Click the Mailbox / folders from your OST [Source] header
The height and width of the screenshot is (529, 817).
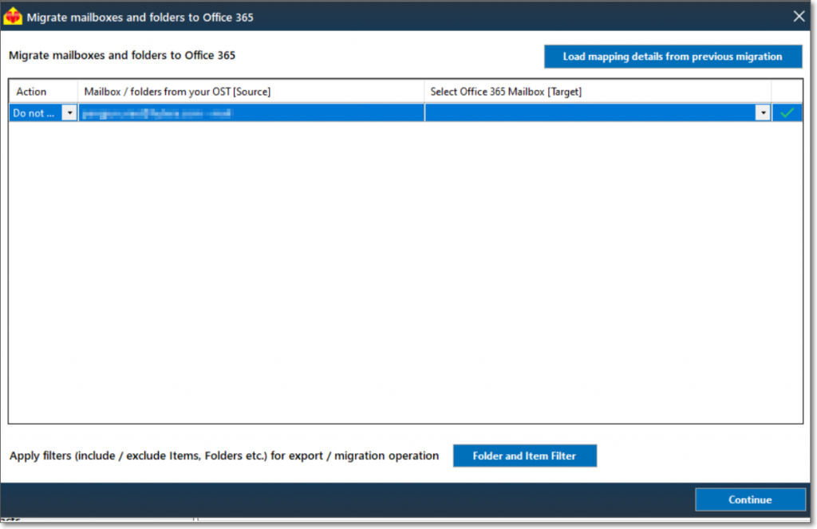pos(251,92)
